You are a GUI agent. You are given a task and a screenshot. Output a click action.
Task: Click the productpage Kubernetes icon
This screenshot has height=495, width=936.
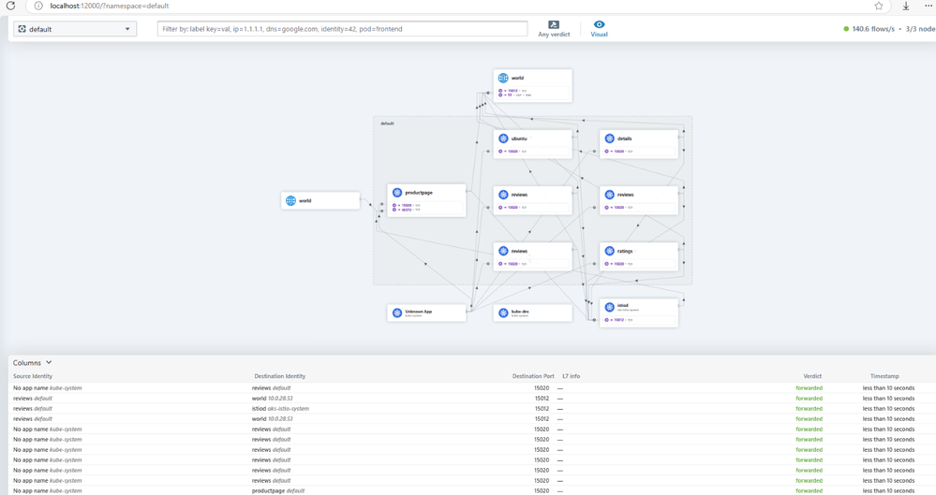pos(397,193)
